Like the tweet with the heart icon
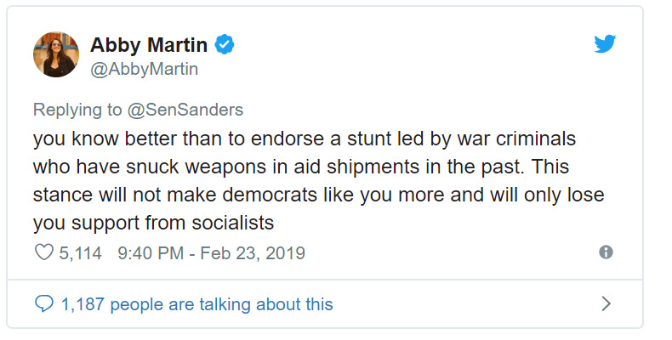 [x=42, y=252]
